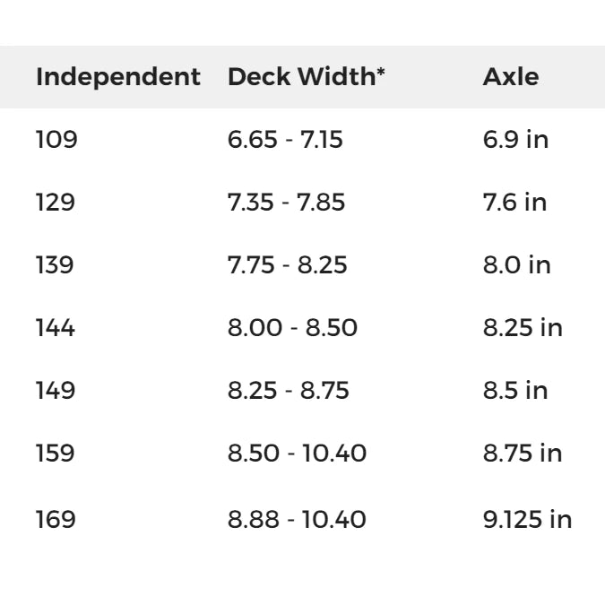Click the Independent column header
Viewport: 605px width, 605px height.
point(117,77)
